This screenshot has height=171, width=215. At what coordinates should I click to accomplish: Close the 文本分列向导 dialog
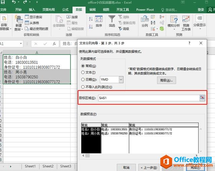[x=201, y=43]
